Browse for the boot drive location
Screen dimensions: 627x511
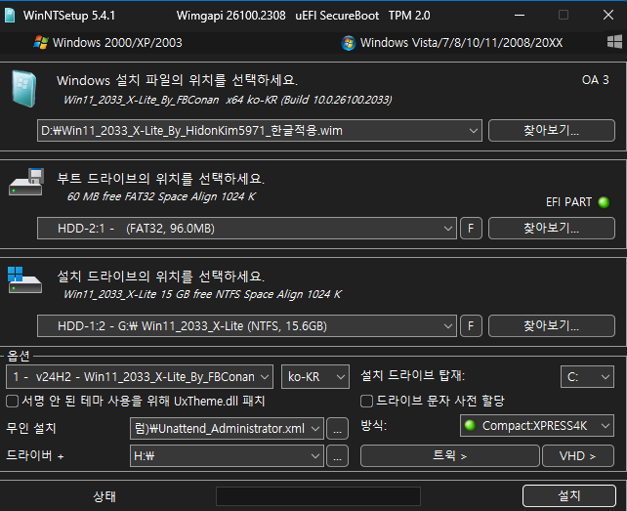[552, 228]
